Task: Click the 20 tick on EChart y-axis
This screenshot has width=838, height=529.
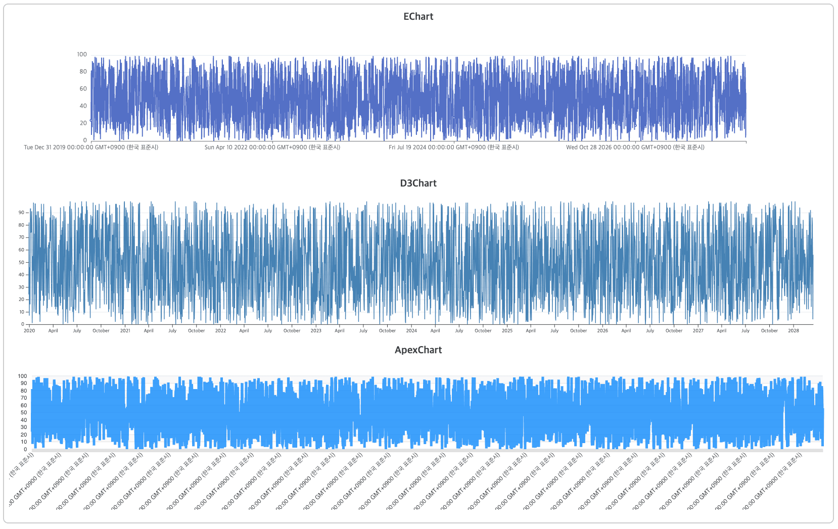Action: 83,123
